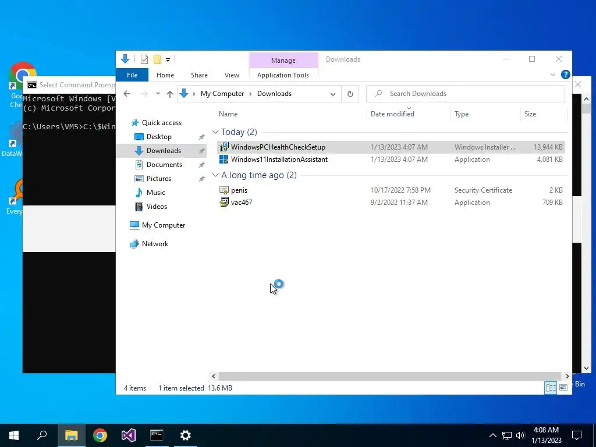Collapse the A long time ago group
This screenshot has height=447, width=596.
tap(215, 175)
